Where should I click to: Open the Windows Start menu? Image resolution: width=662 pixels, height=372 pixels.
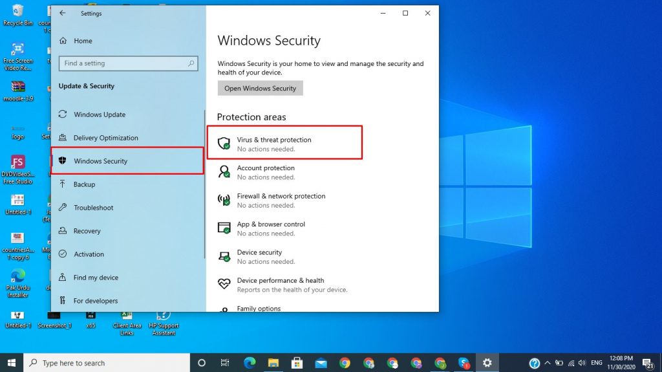pyautogui.click(x=12, y=363)
